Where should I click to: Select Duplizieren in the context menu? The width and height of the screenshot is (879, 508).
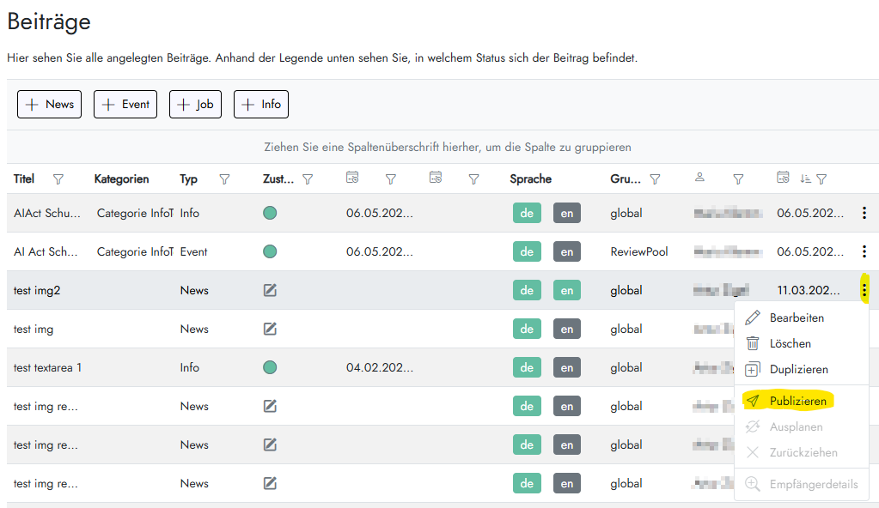coord(798,369)
